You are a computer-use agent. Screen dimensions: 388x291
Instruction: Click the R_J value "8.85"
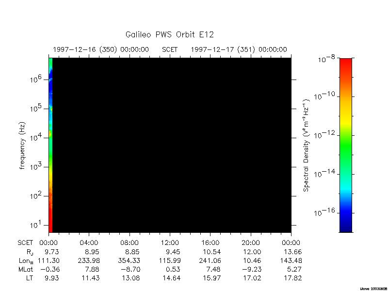click(132, 252)
